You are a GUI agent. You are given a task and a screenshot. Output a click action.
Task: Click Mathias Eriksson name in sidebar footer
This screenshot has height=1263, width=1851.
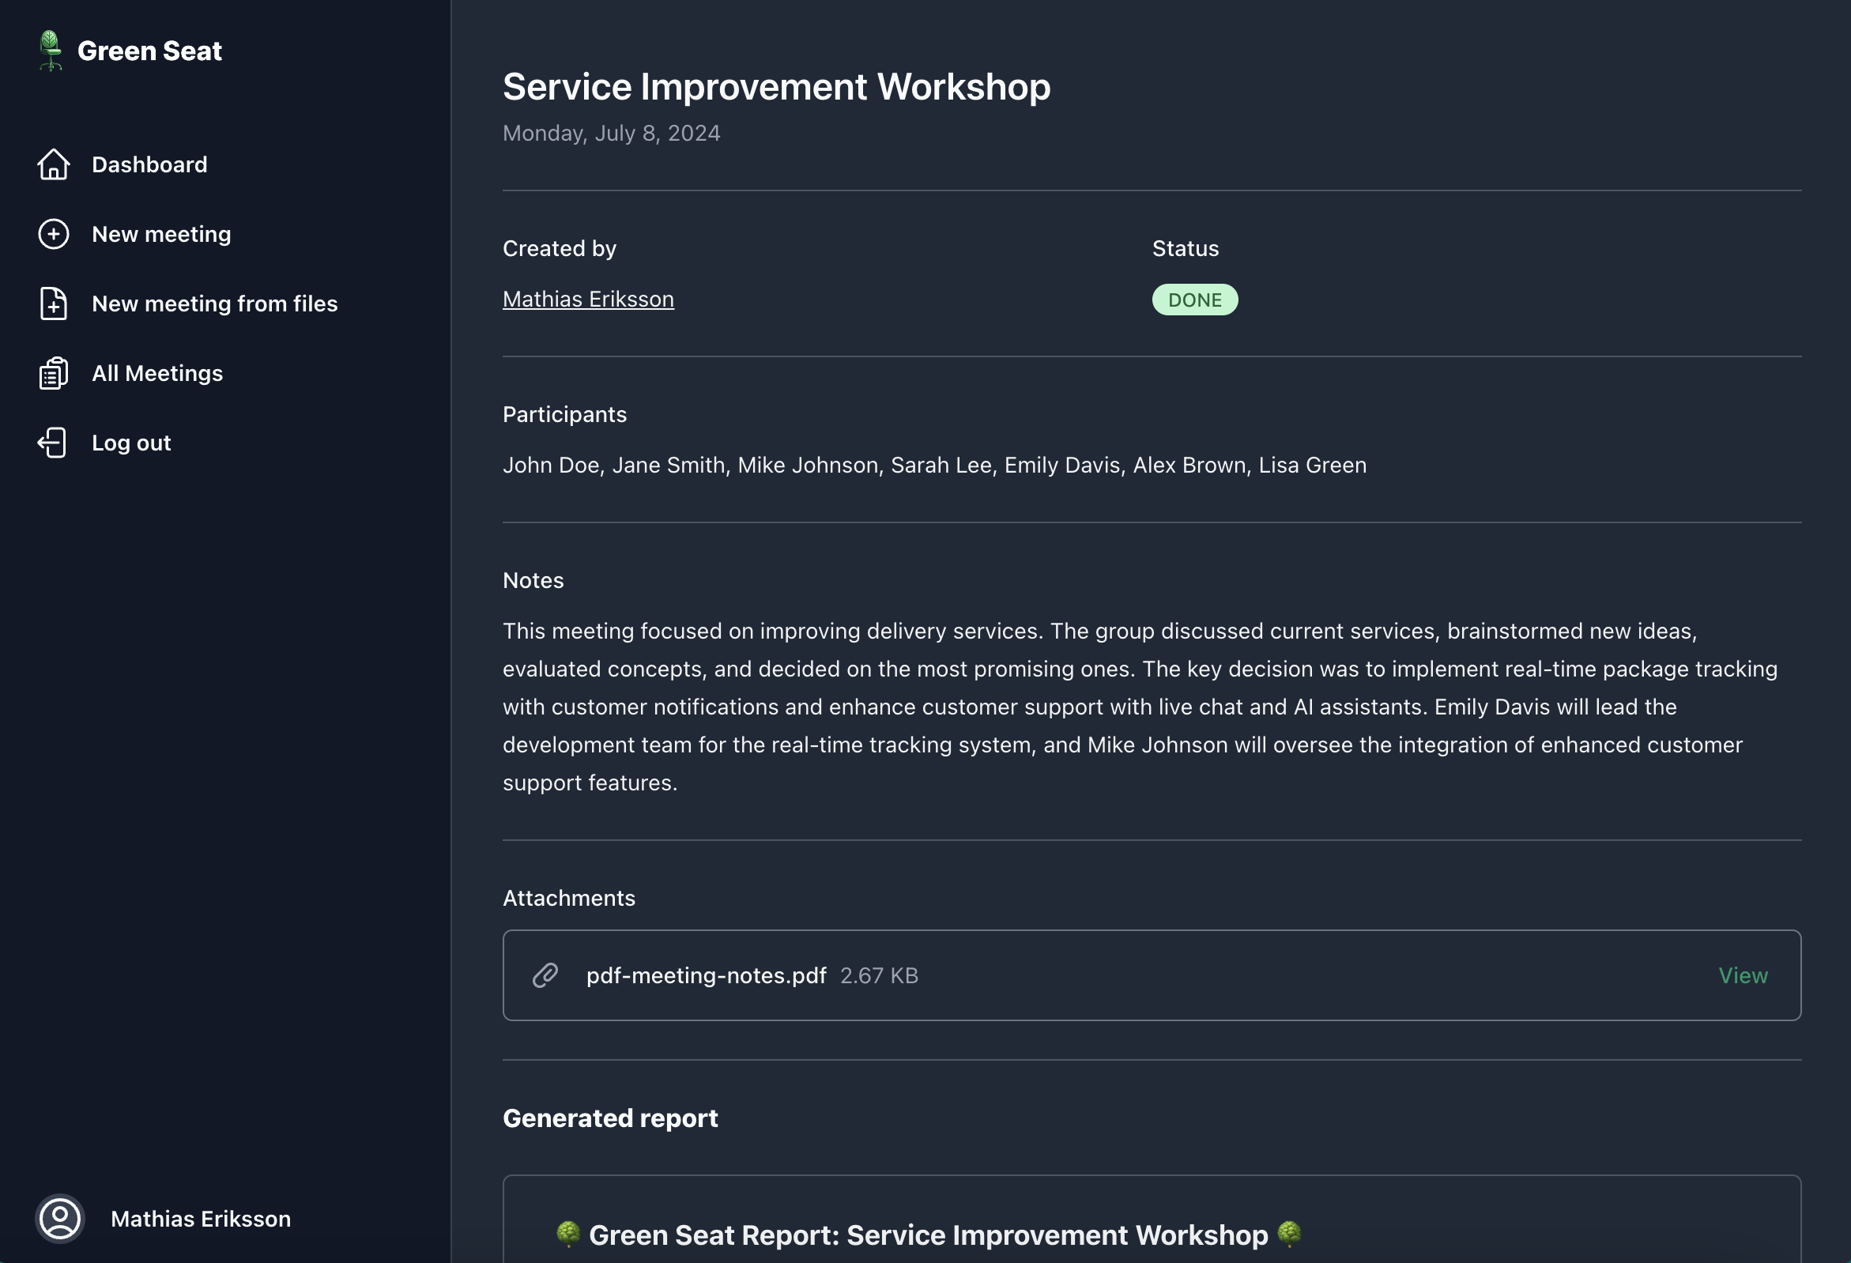click(x=201, y=1219)
